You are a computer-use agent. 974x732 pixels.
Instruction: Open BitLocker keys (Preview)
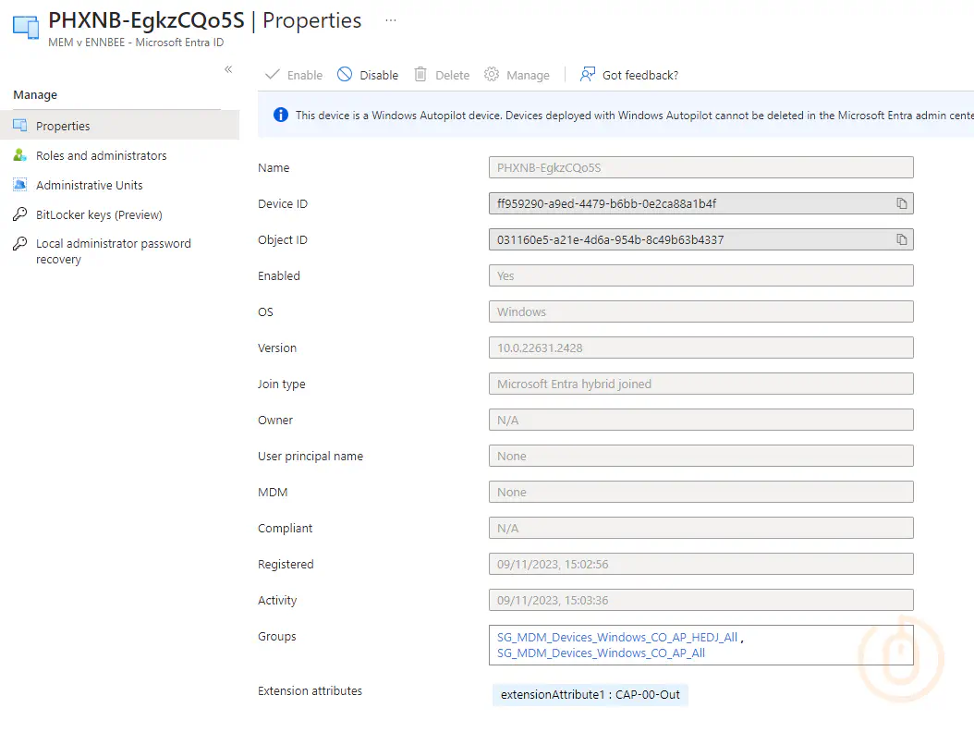tap(120, 214)
